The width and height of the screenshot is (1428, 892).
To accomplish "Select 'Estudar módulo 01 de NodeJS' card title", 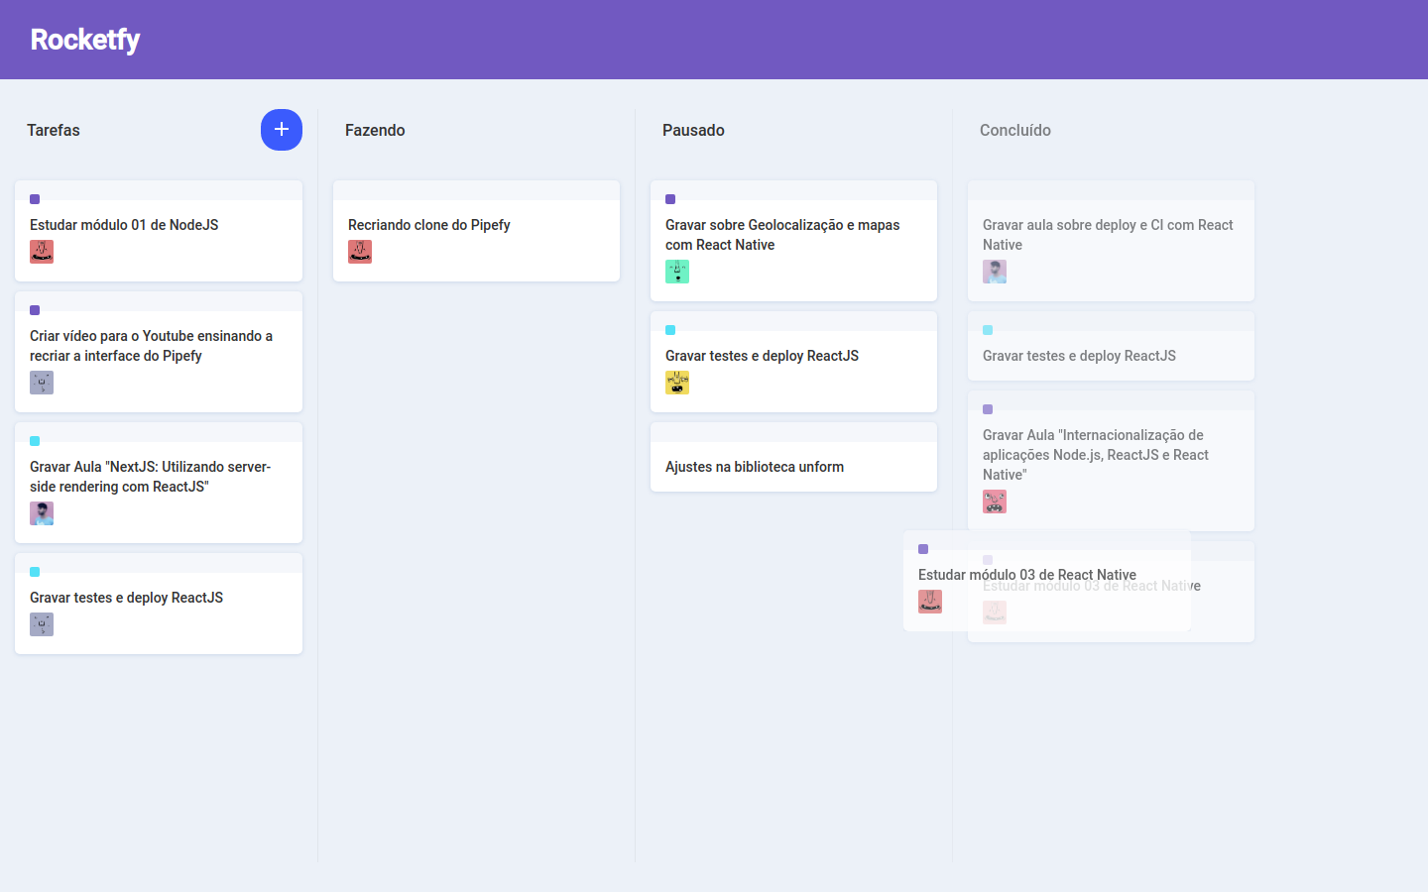I will pos(124,225).
